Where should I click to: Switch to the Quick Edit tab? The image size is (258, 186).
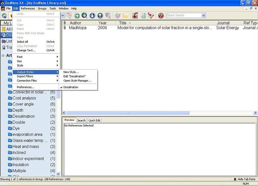pos(94,121)
